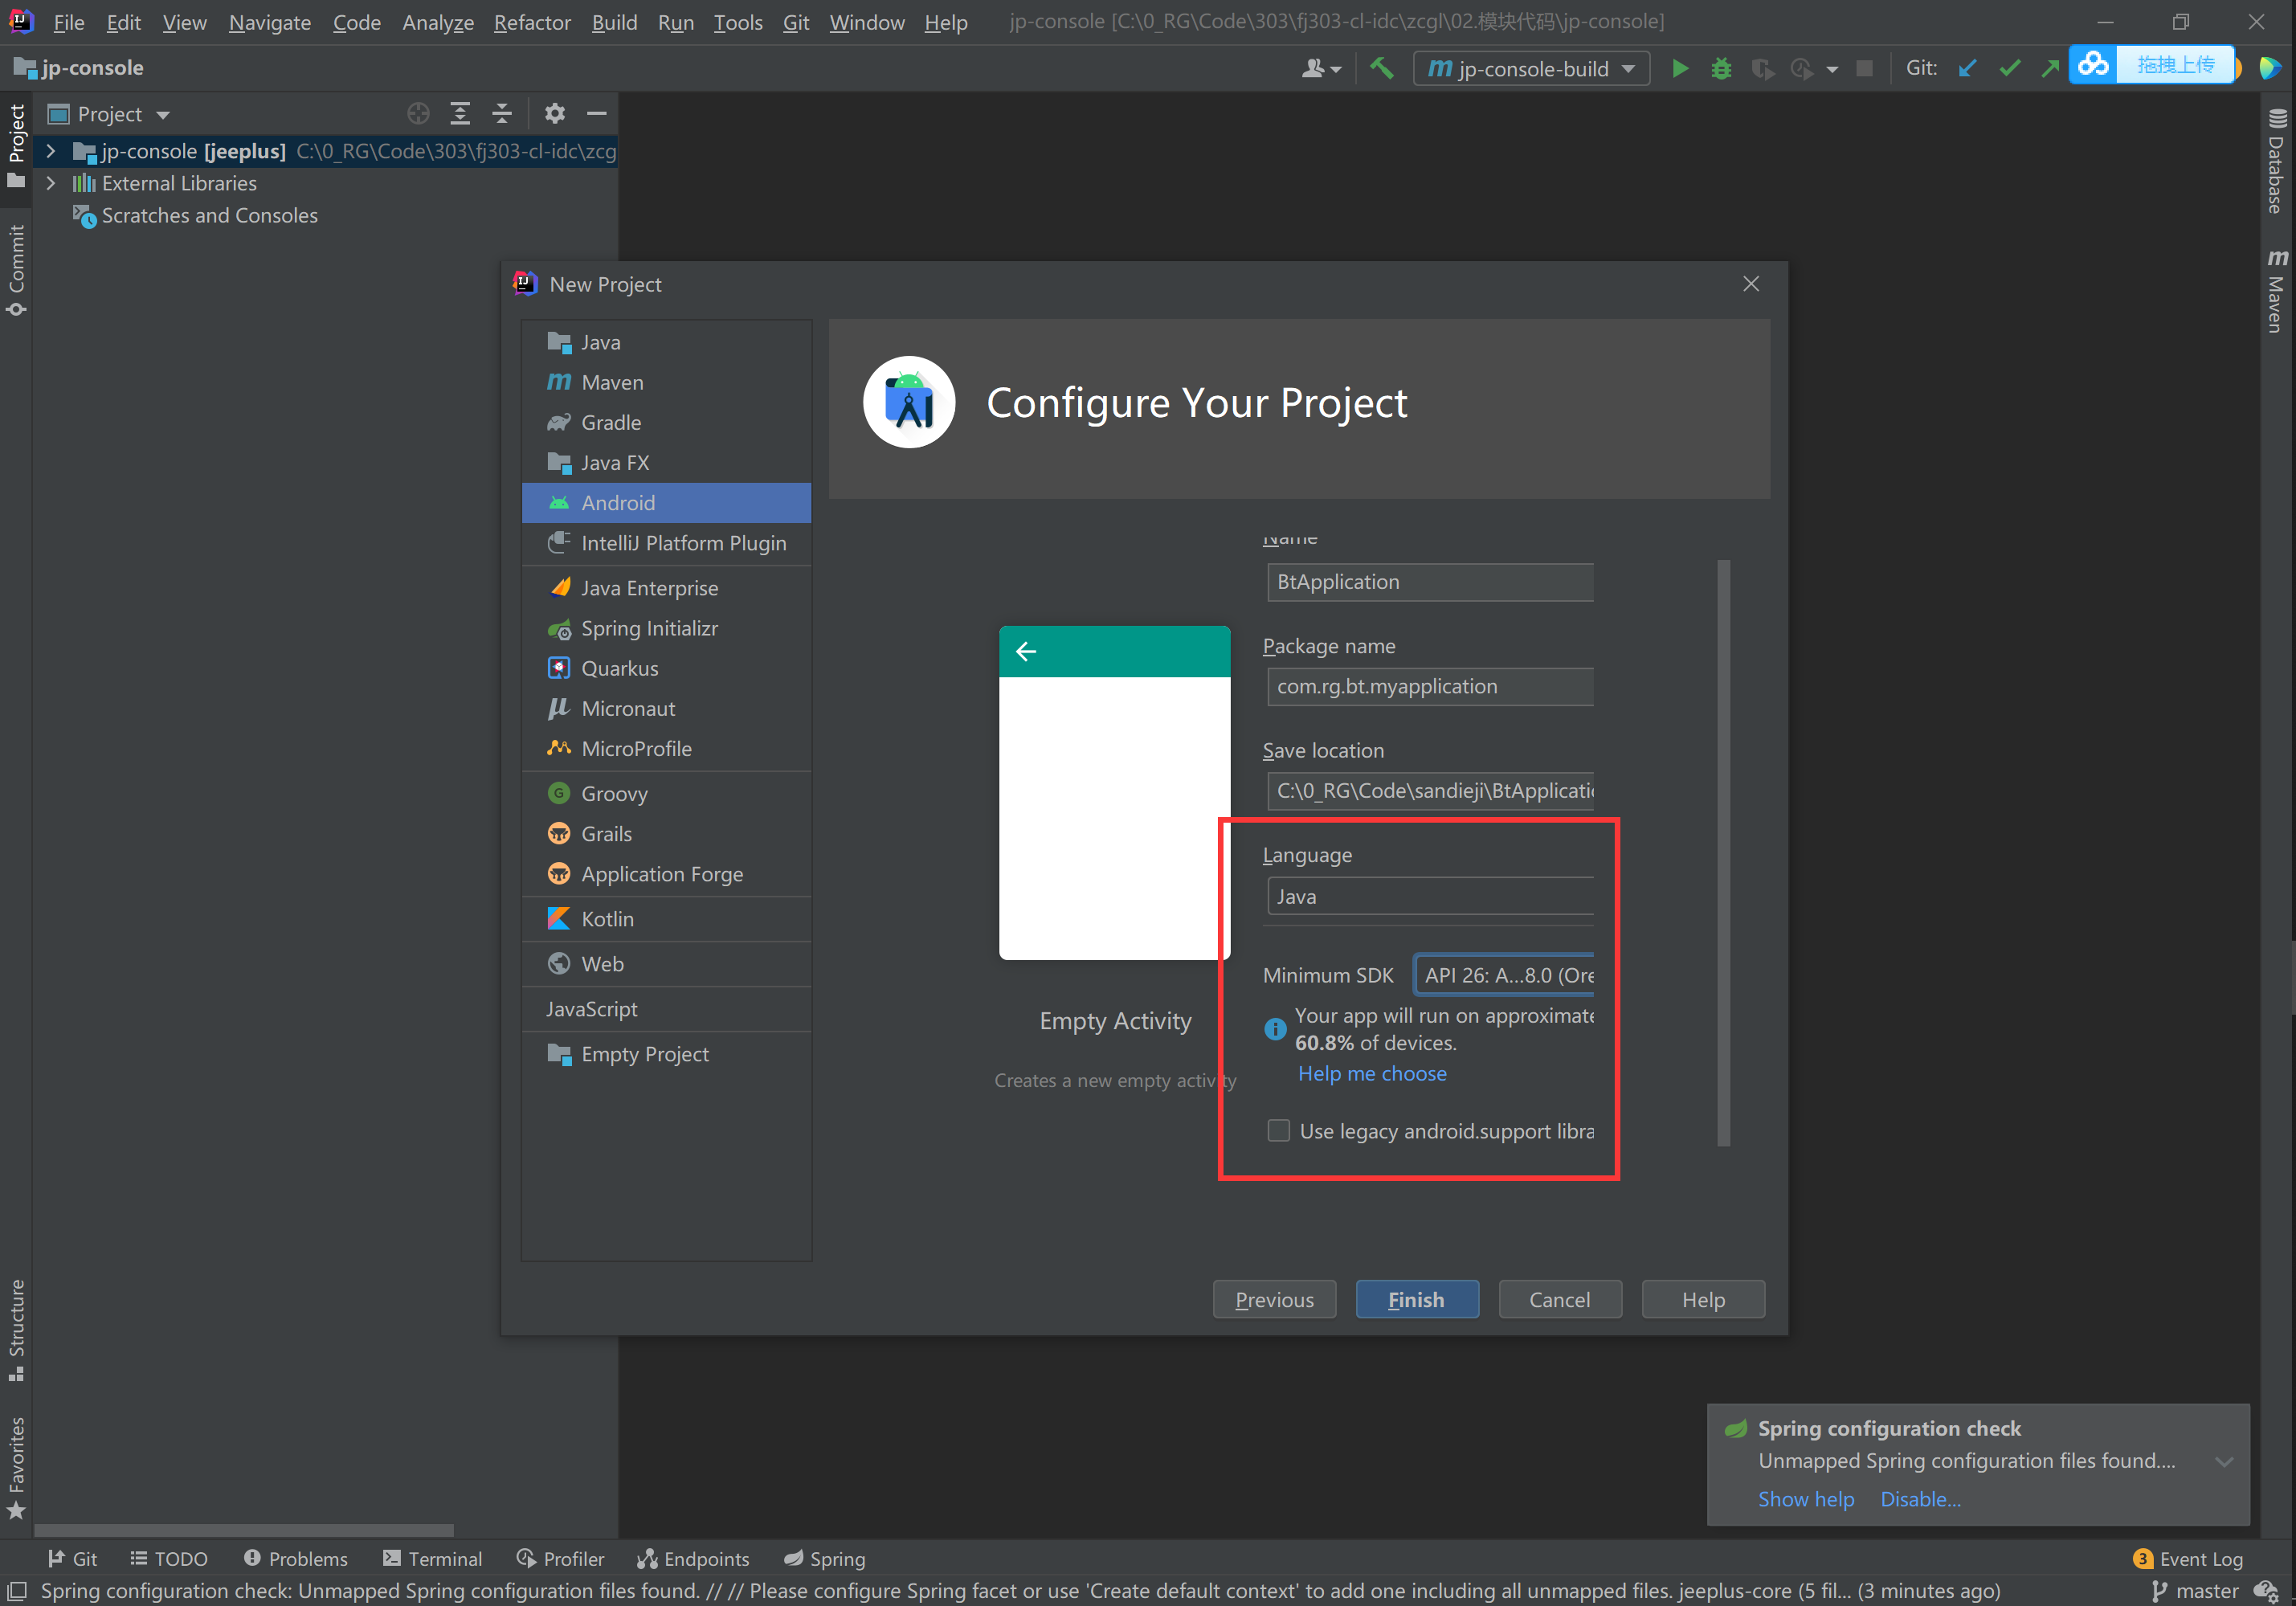Select Micronaut project type
The image size is (2296, 1606).
point(666,709)
